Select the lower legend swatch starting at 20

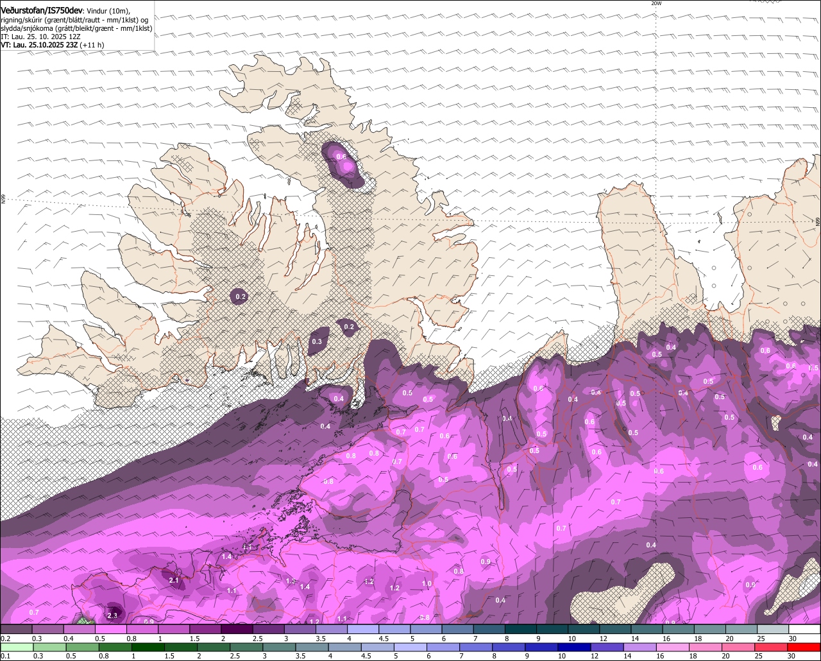click(738, 647)
